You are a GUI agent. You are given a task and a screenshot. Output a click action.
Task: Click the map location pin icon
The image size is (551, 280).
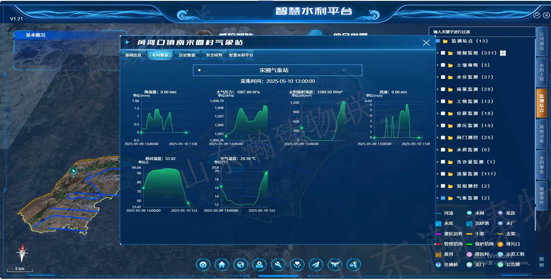[x=259, y=265]
